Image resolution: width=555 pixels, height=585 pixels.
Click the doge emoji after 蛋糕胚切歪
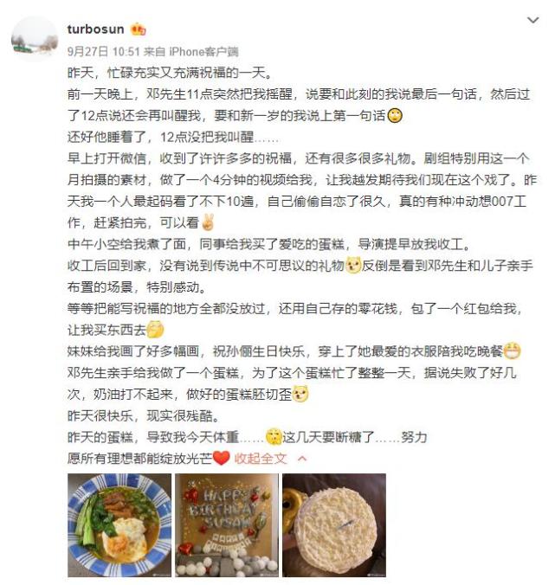click(x=300, y=394)
